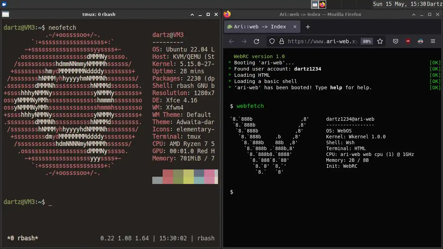The width and height of the screenshot is (443, 249).
Task: Open the uBlock Origin extension popup
Action: tap(408, 41)
